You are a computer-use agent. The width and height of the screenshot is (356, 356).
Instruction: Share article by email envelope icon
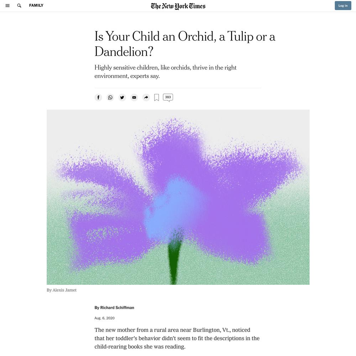pos(134,98)
